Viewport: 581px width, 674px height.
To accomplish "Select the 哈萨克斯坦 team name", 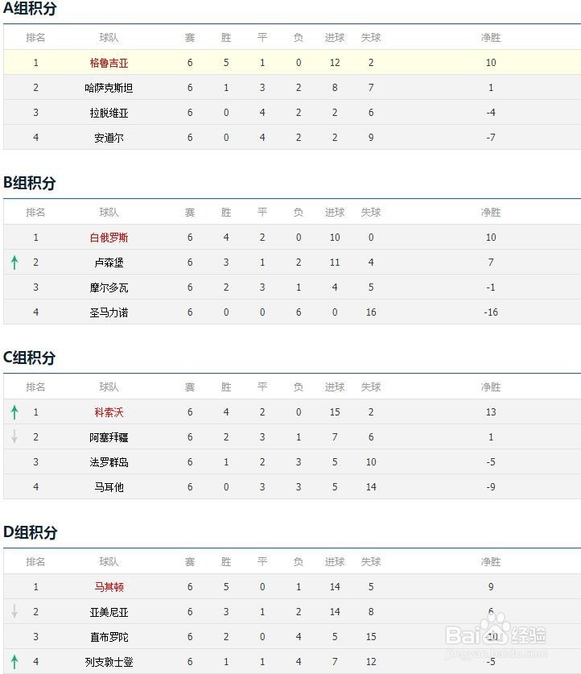I will click(x=109, y=88).
